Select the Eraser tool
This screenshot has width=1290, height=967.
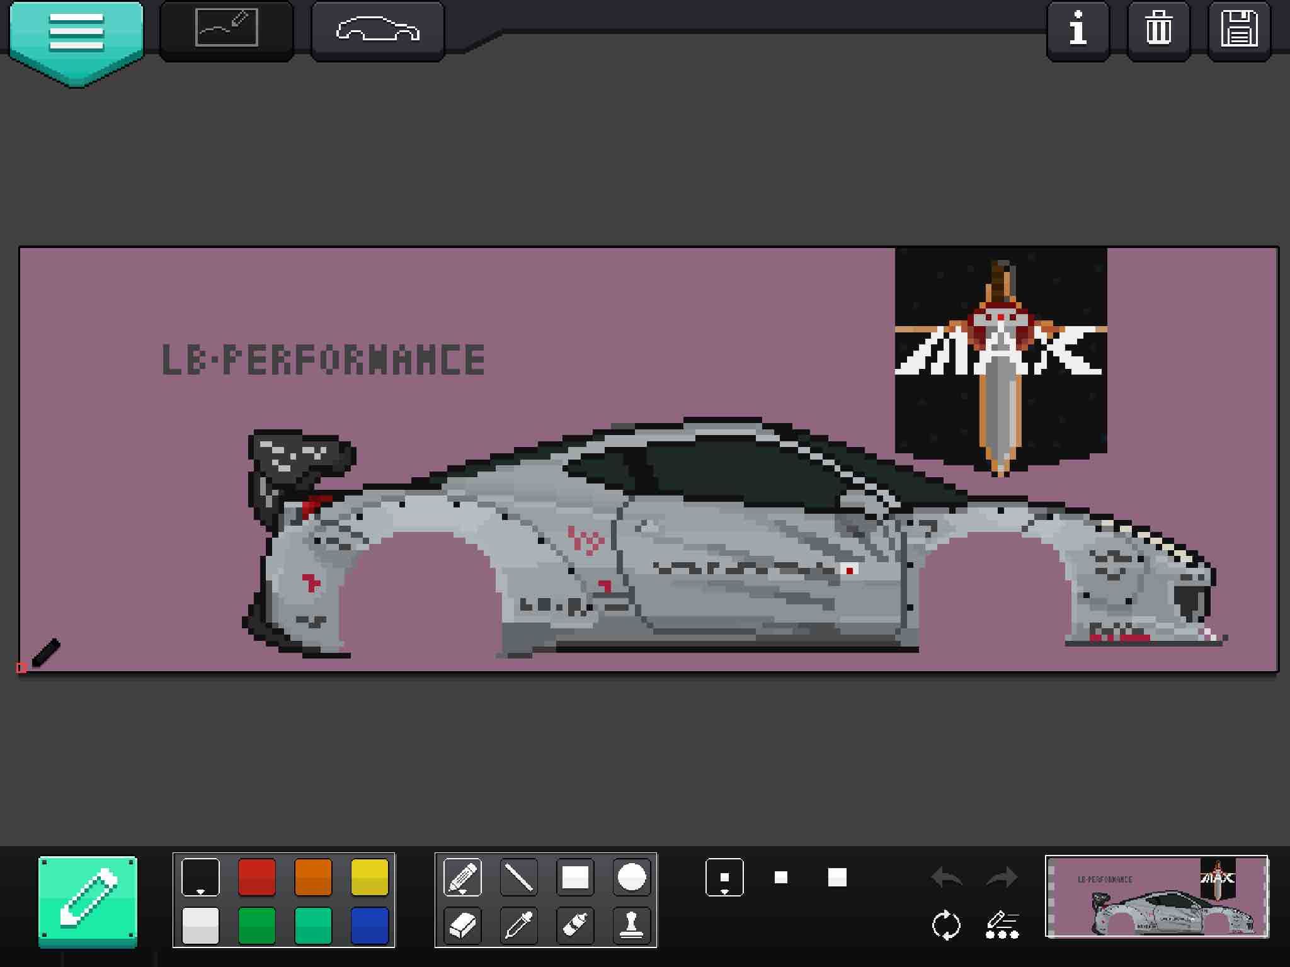coord(462,925)
